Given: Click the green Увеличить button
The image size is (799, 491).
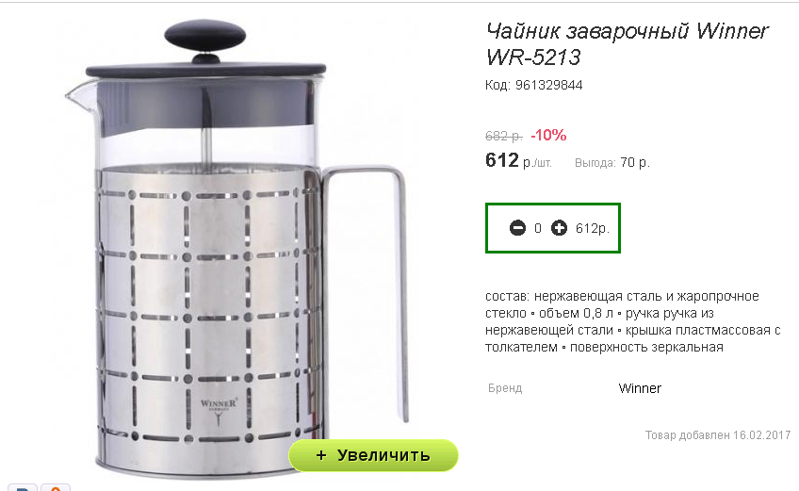Looking at the screenshot, I should [373, 455].
